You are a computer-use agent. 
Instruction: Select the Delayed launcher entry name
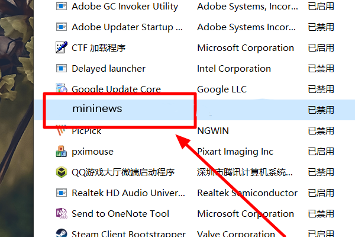[108, 69]
